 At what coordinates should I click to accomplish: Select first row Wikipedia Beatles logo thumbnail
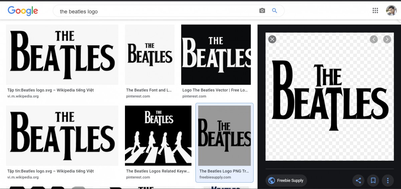click(x=62, y=55)
